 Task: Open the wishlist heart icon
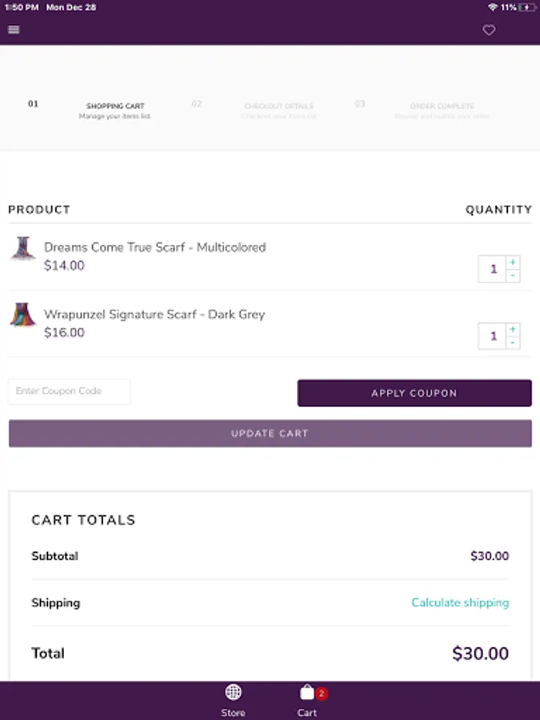pos(489,30)
